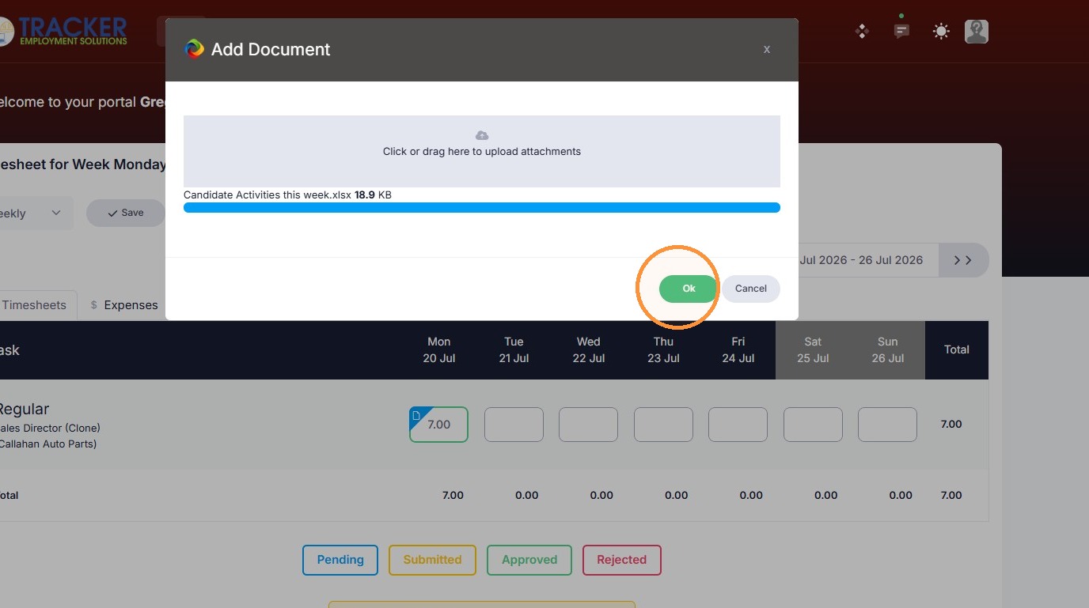Click the Wed 22 Jul hours field

pos(588,425)
